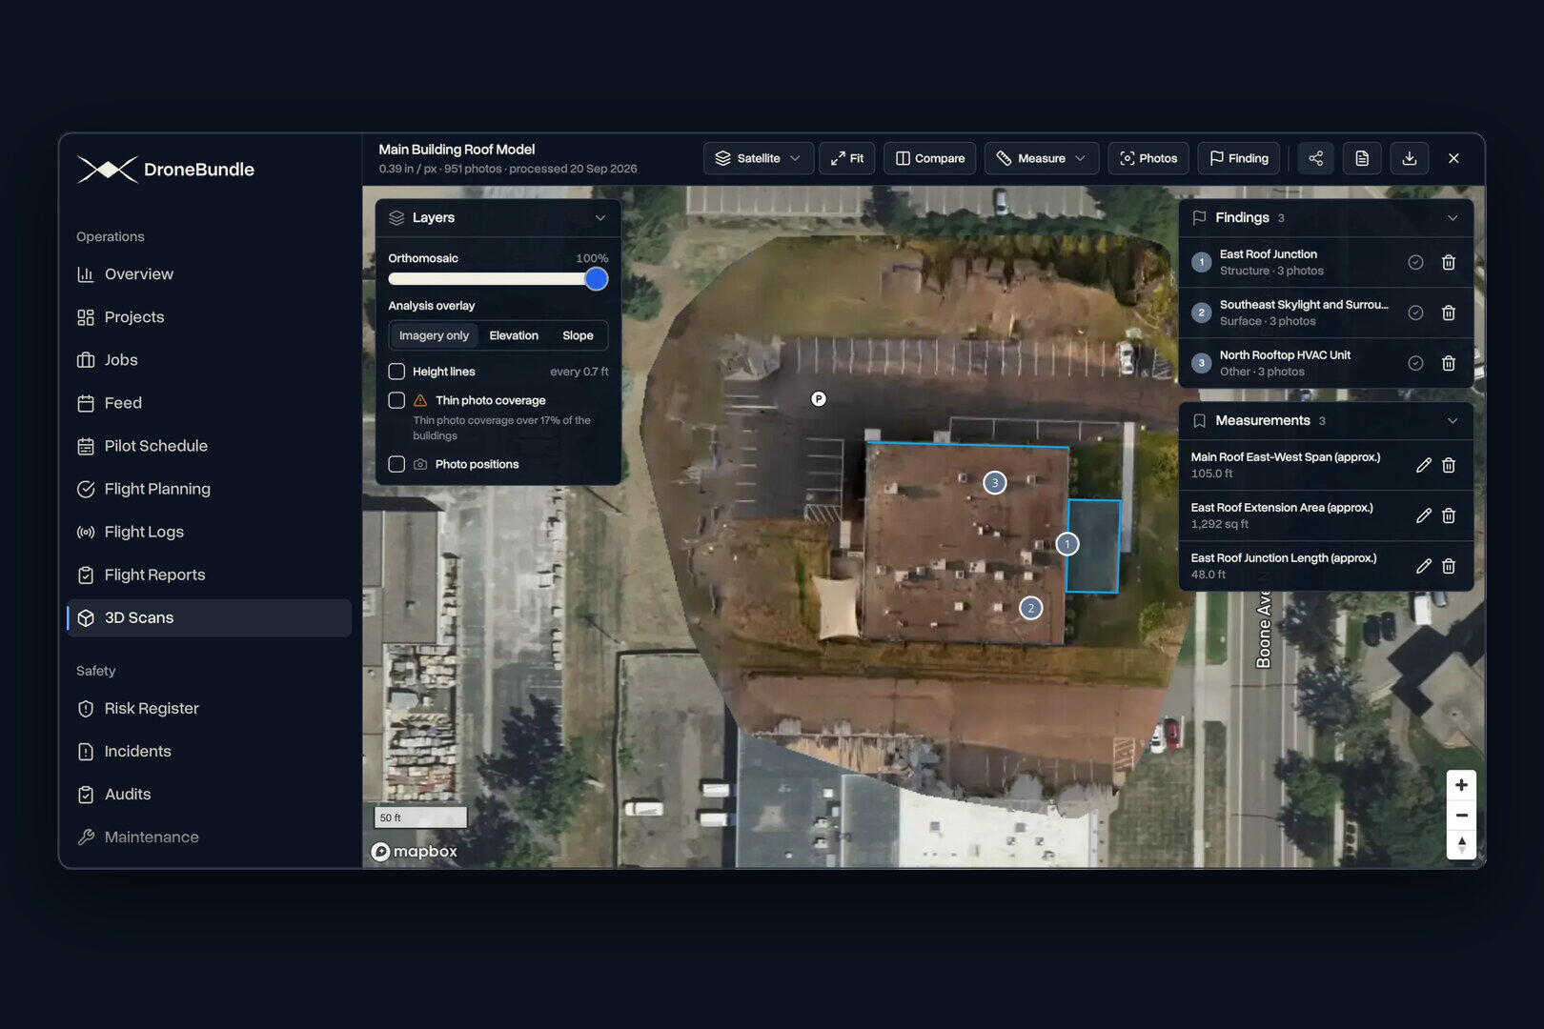This screenshot has height=1029, width=1544.
Task: Collapse the Measurements panel
Action: (1453, 421)
